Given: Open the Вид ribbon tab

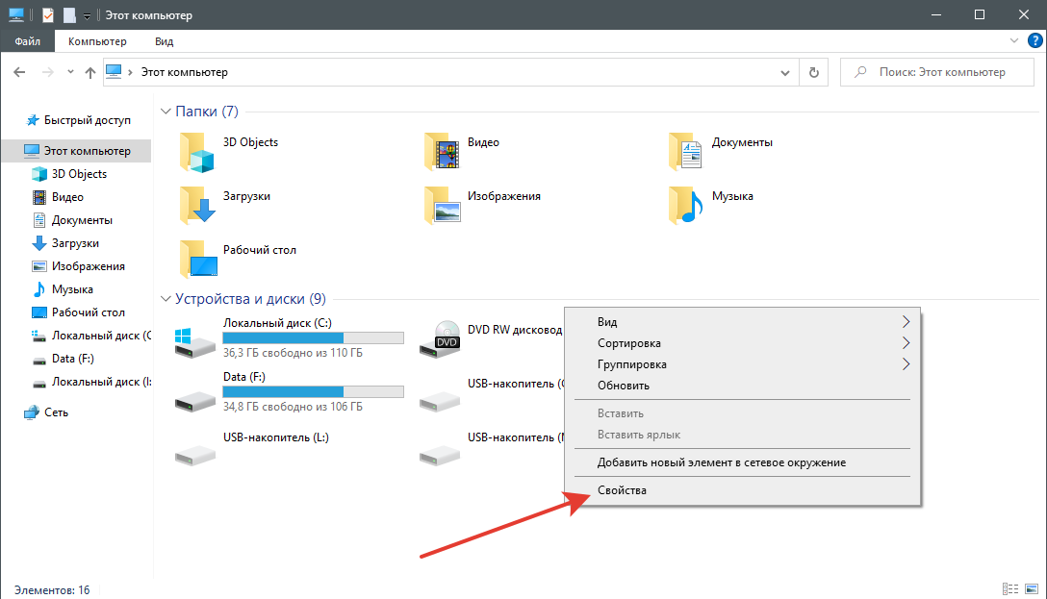Looking at the screenshot, I should pyautogui.click(x=165, y=41).
